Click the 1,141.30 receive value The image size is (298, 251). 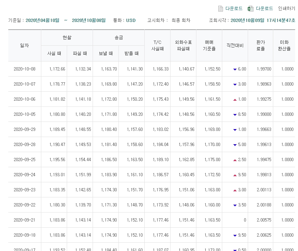135,69
